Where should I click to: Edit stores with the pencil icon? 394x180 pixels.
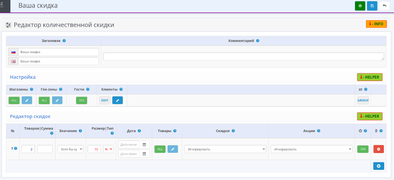27,100
